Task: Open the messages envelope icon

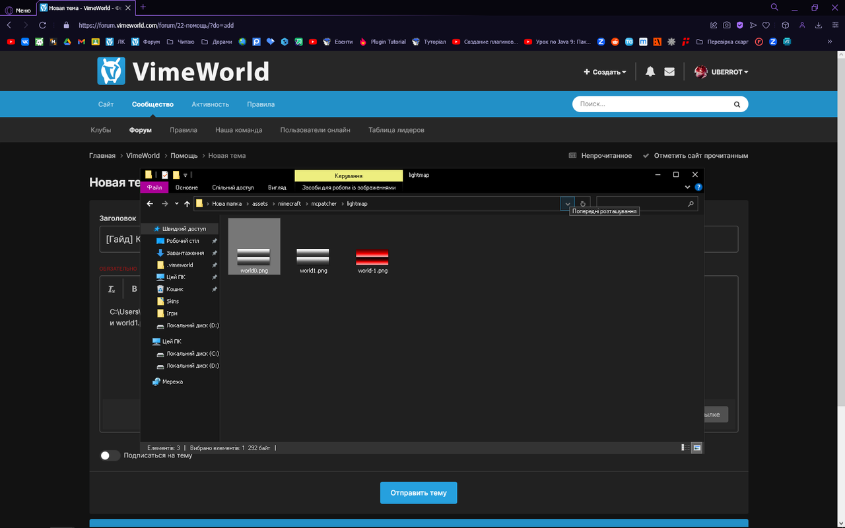Action: [x=669, y=72]
